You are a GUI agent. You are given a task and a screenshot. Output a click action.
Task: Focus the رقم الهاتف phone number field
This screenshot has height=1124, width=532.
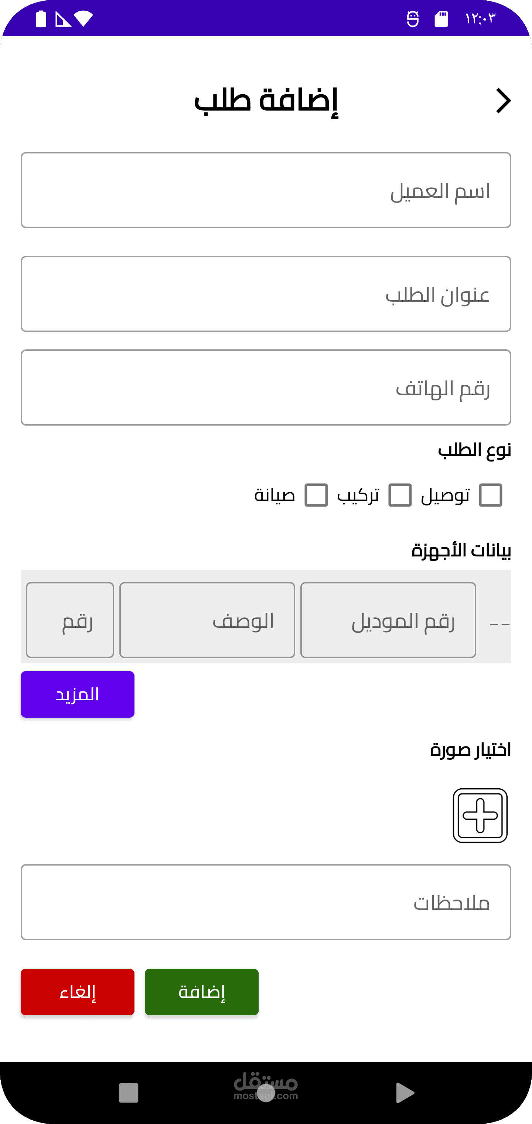coord(266,387)
